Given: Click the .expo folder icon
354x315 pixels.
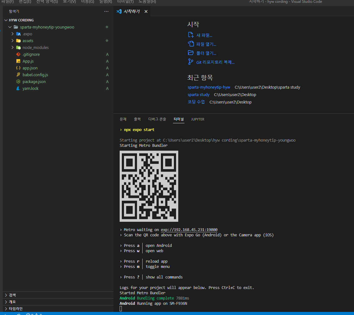Looking at the screenshot, I should pyautogui.click(x=19, y=34).
